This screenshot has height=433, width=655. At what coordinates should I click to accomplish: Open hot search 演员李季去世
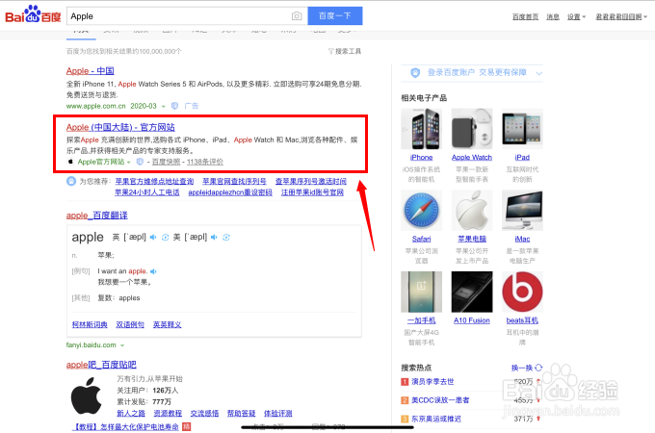tap(432, 381)
